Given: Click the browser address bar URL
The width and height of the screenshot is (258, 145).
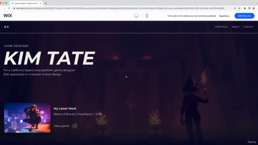Looking at the screenshot, I should [120, 8].
